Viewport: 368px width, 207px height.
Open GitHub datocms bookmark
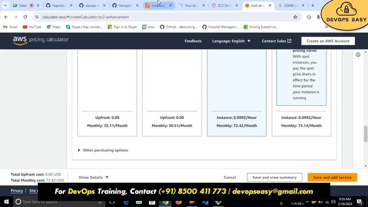tap(178, 27)
